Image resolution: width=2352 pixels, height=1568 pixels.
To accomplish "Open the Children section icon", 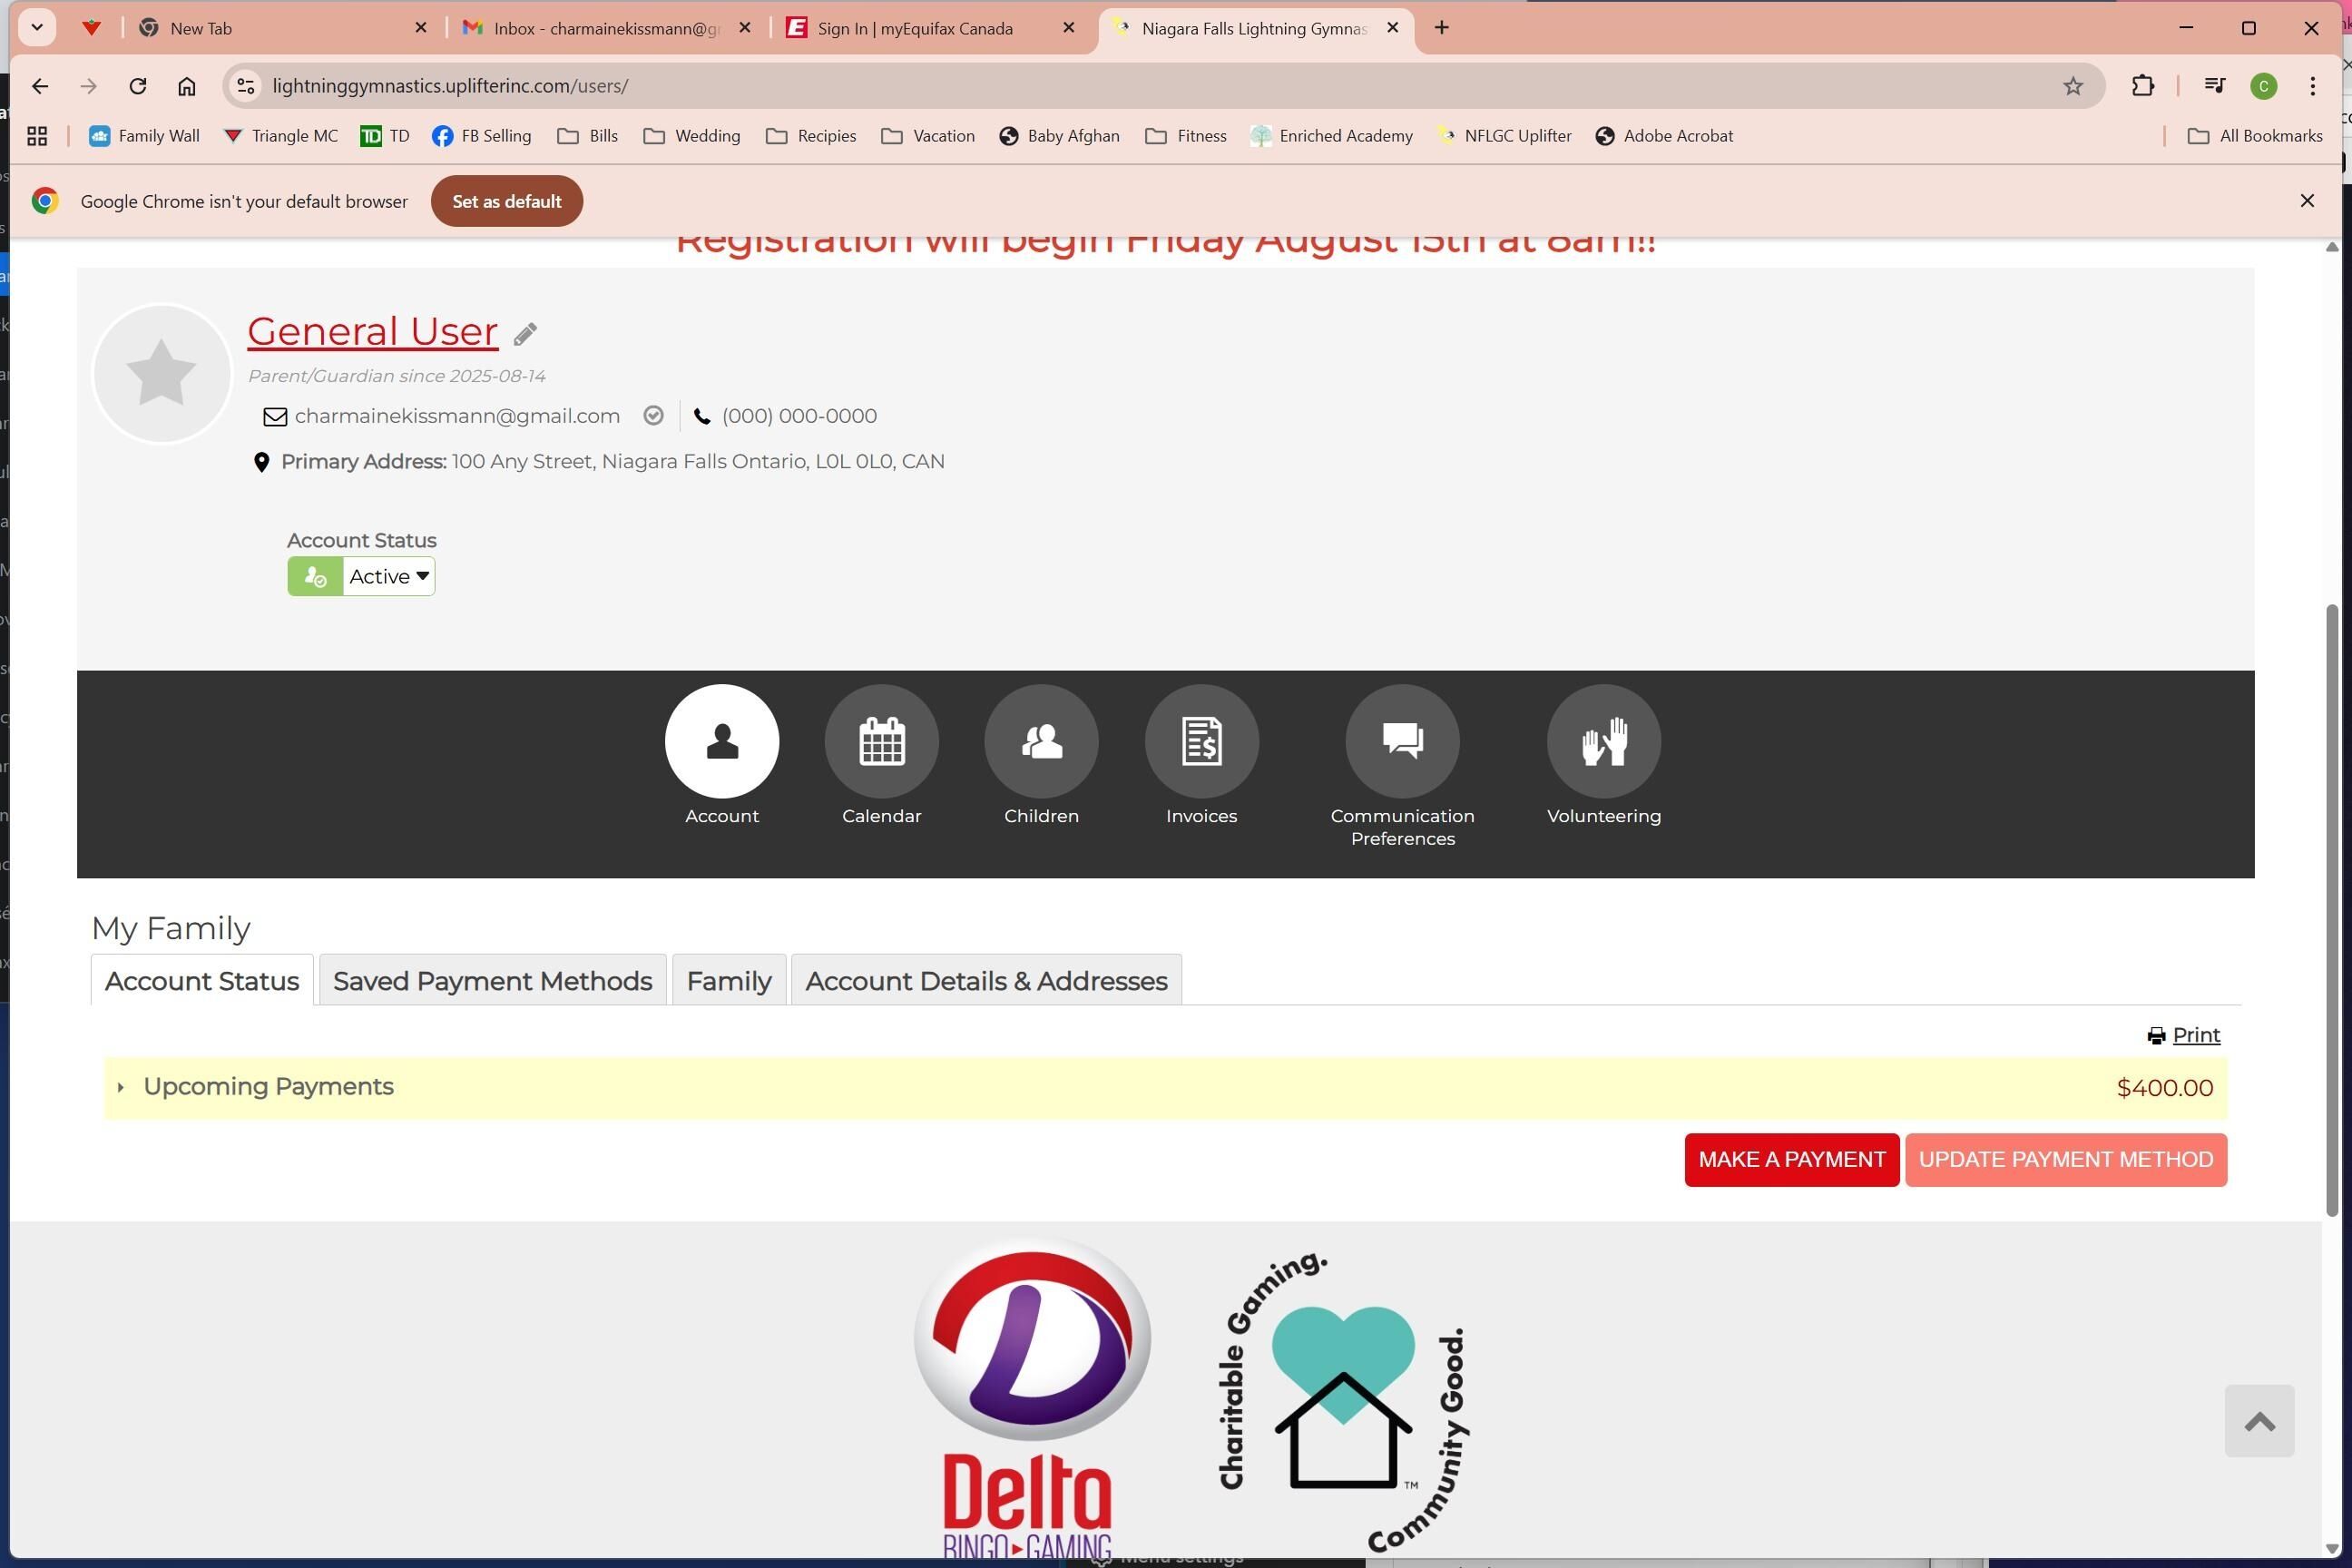I will [x=1041, y=741].
